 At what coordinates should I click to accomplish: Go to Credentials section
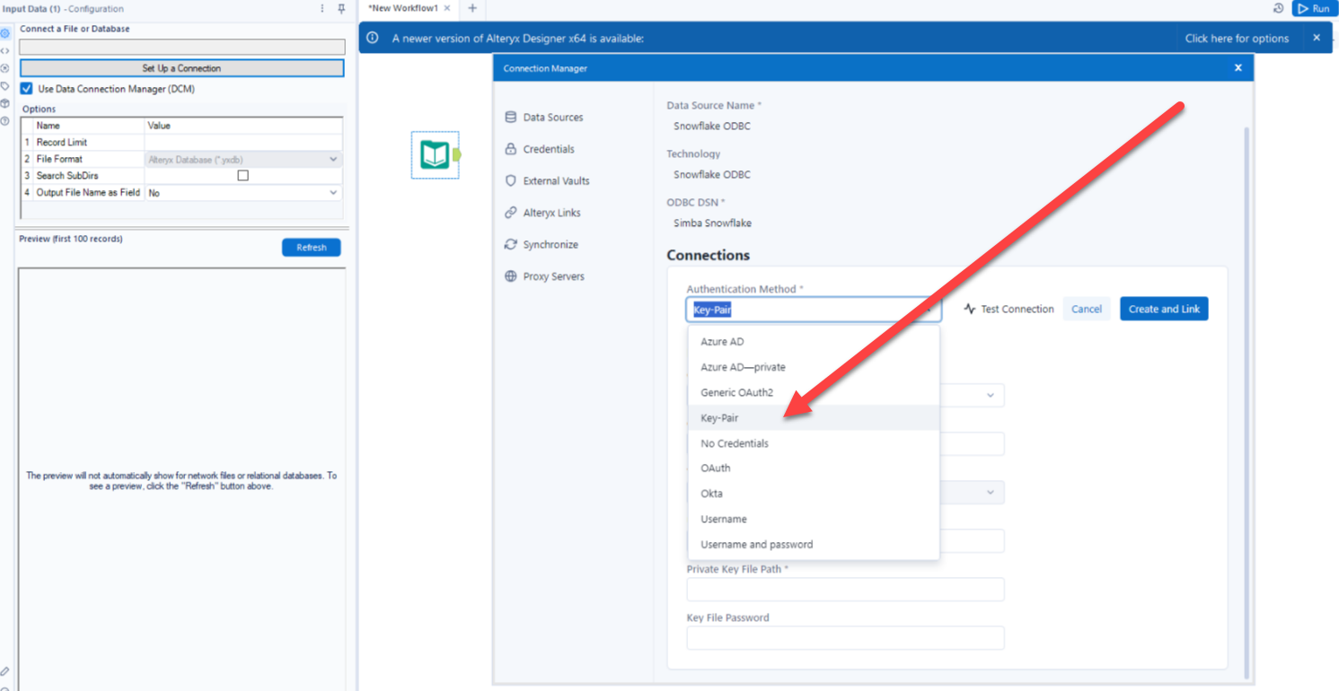tap(549, 149)
